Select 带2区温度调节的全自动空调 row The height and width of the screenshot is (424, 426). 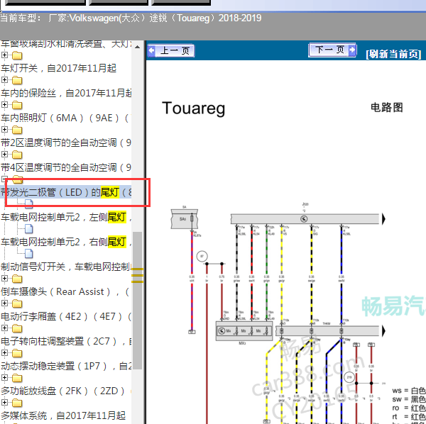tap(66, 143)
